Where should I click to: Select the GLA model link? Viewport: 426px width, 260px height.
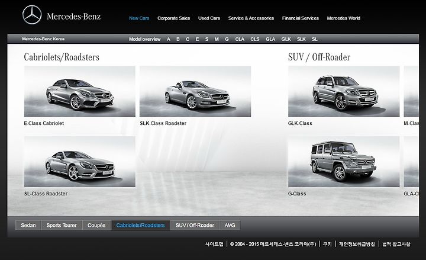(270, 39)
